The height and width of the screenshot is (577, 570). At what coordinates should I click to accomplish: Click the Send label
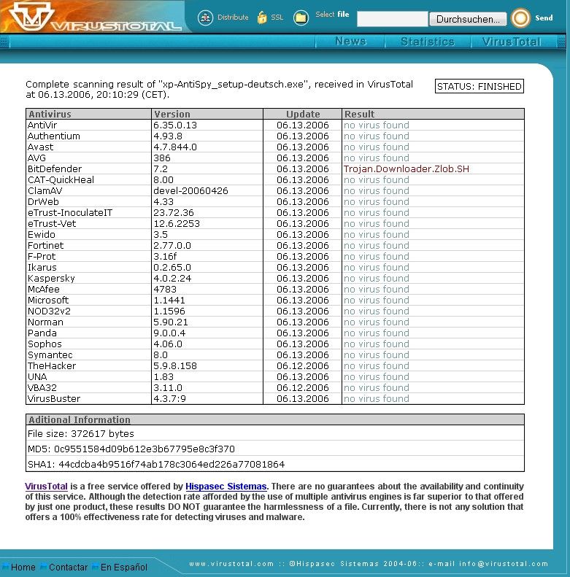(x=544, y=18)
